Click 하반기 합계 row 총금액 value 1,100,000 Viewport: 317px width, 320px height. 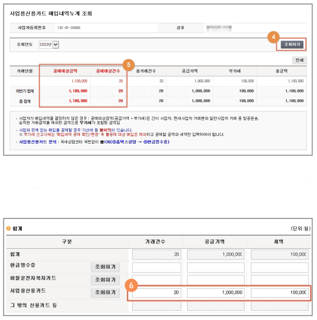[294, 91]
